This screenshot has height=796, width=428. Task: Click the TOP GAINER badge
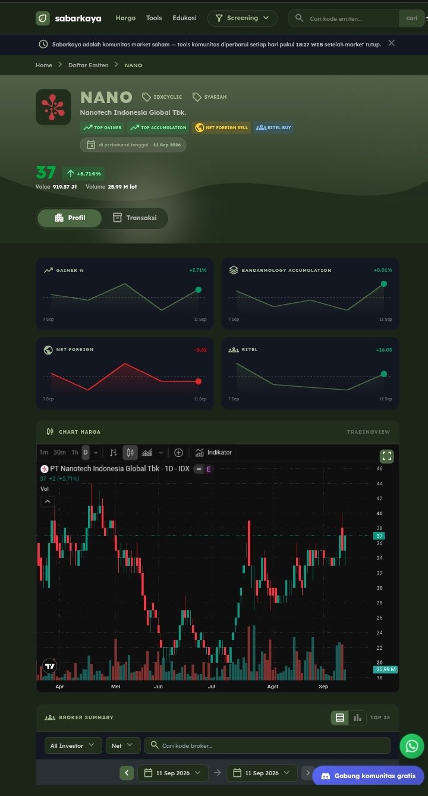pyautogui.click(x=102, y=127)
